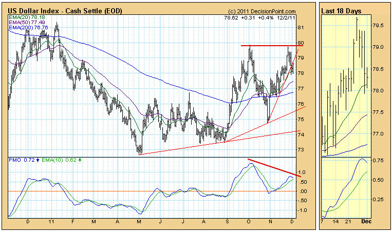
Task: Select the red horizontal resistance line at 80
Action: pyautogui.click(x=272, y=46)
